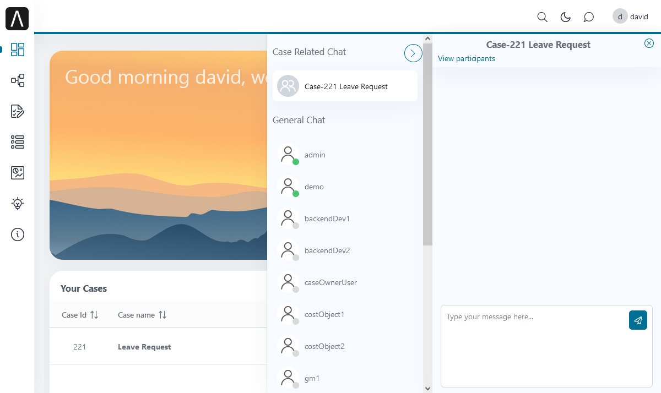The height and width of the screenshot is (393, 661).
Task: Click the sunrise welcome banner image
Action: pyautogui.click(x=158, y=155)
